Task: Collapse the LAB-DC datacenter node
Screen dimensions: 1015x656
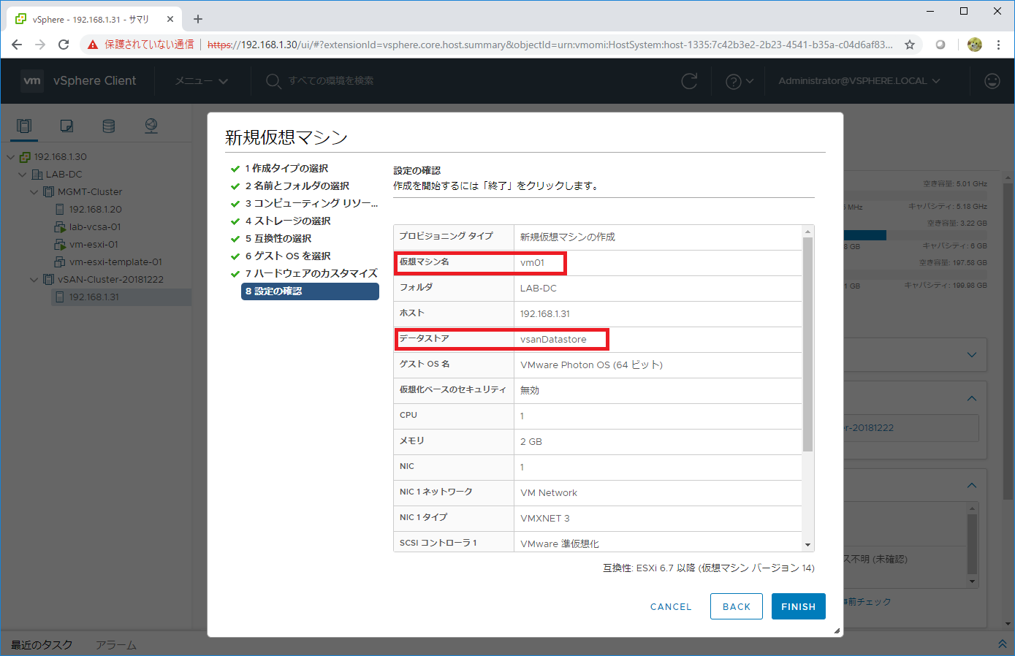Action: pos(22,175)
